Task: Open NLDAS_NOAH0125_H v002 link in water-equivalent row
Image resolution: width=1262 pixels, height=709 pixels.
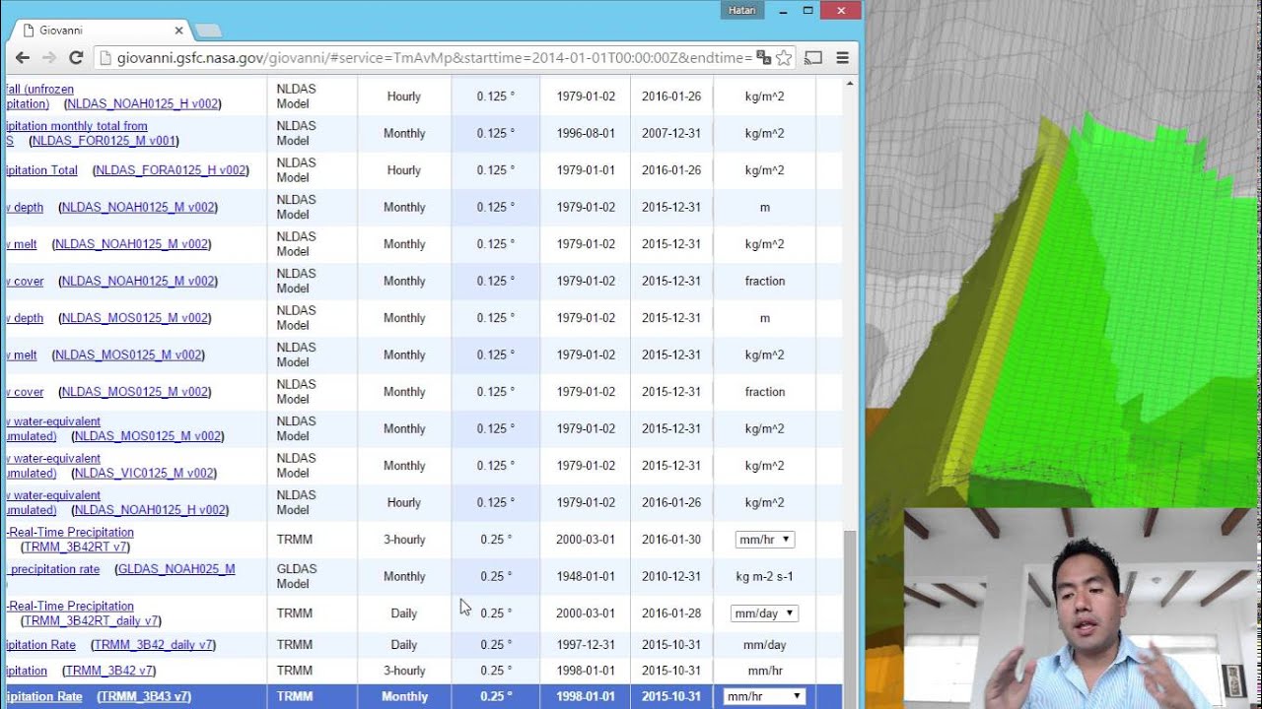Action: [150, 510]
